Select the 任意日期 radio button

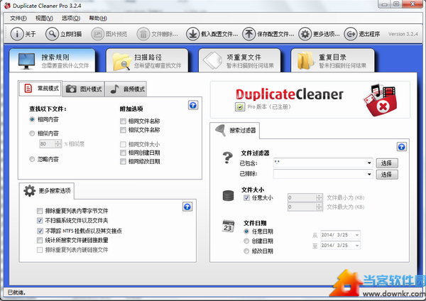tap(246, 231)
